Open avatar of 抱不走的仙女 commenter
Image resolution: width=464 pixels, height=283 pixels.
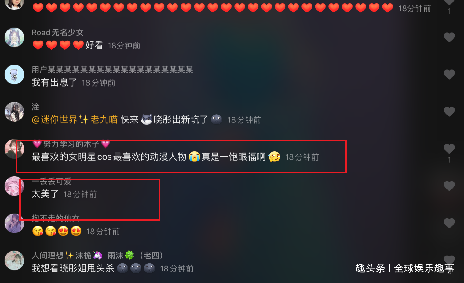click(x=14, y=223)
